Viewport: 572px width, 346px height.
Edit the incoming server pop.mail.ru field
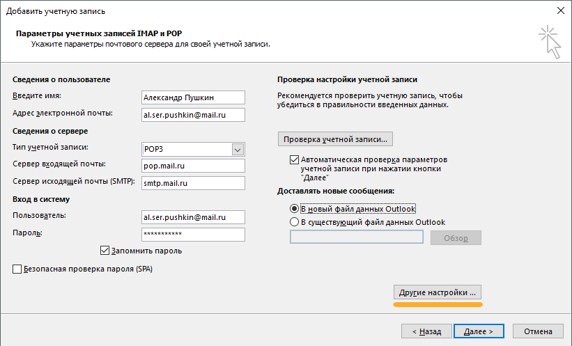pos(193,166)
